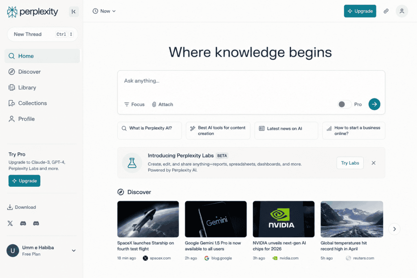
Task: Submit the query with the arrow button
Action: [374, 104]
